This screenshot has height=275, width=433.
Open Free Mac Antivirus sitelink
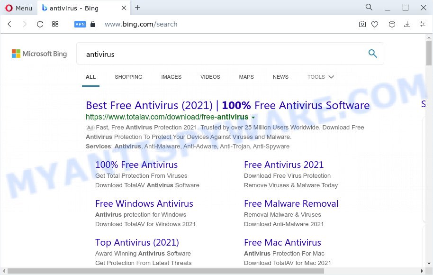[282, 242]
